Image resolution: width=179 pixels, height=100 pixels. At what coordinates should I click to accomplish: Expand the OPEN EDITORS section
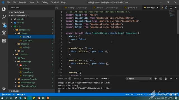(x=31, y=12)
